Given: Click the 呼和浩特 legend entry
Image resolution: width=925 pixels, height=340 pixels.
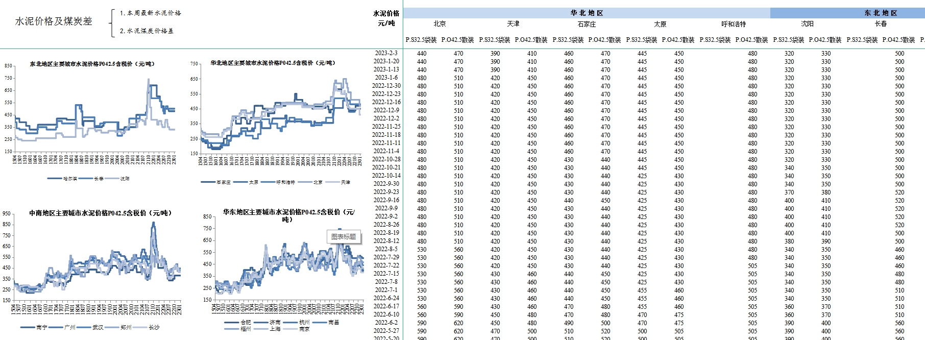Looking at the screenshot, I should [285, 182].
